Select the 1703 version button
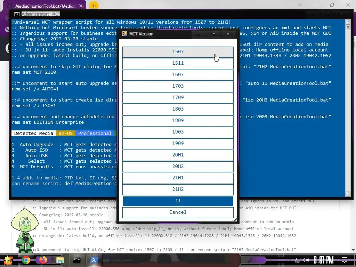The height and width of the screenshot is (267, 356). point(178,86)
